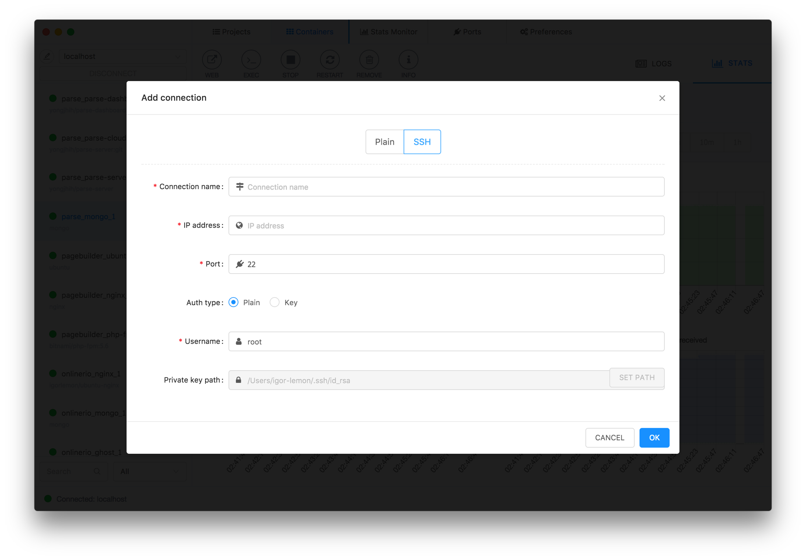
Task: Click the search magnifier icon
Action: tap(97, 471)
